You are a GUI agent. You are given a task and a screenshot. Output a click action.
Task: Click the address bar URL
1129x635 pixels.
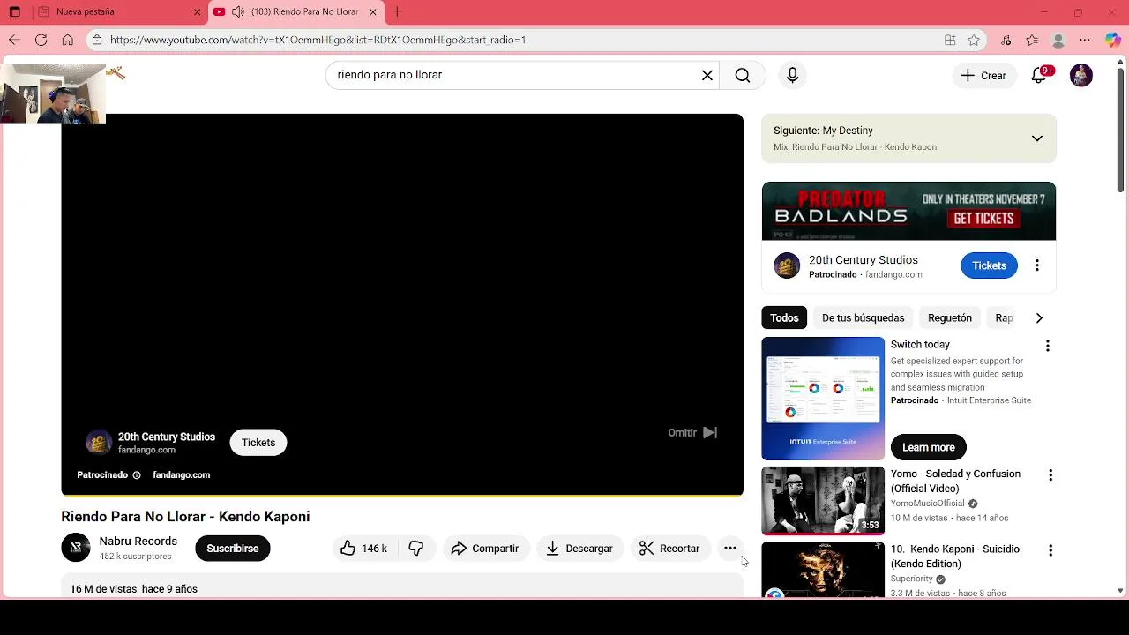pos(318,40)
